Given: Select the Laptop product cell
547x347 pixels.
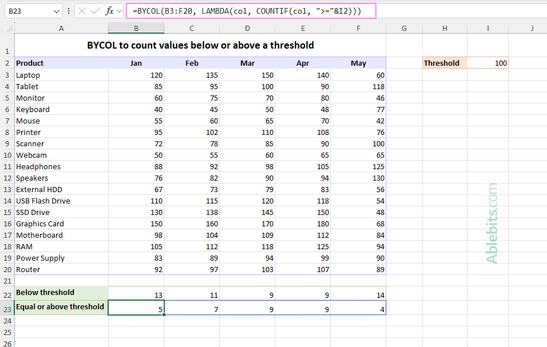Looking at the screenshot, I should pos(61,75).
